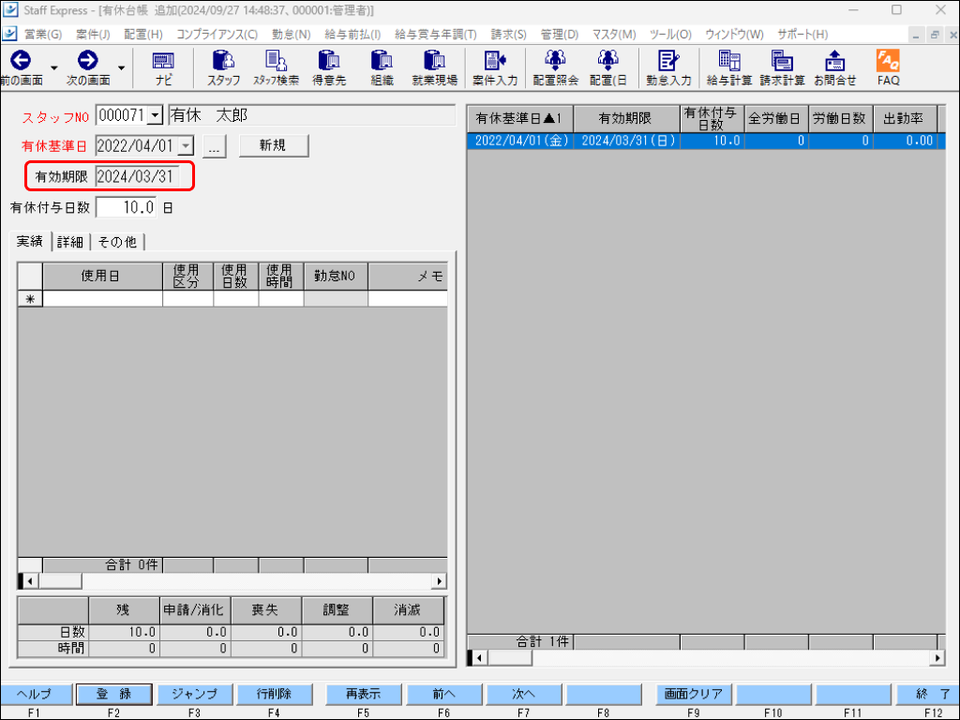Open the スタッフNO combo box dropdown

(156, 115)
